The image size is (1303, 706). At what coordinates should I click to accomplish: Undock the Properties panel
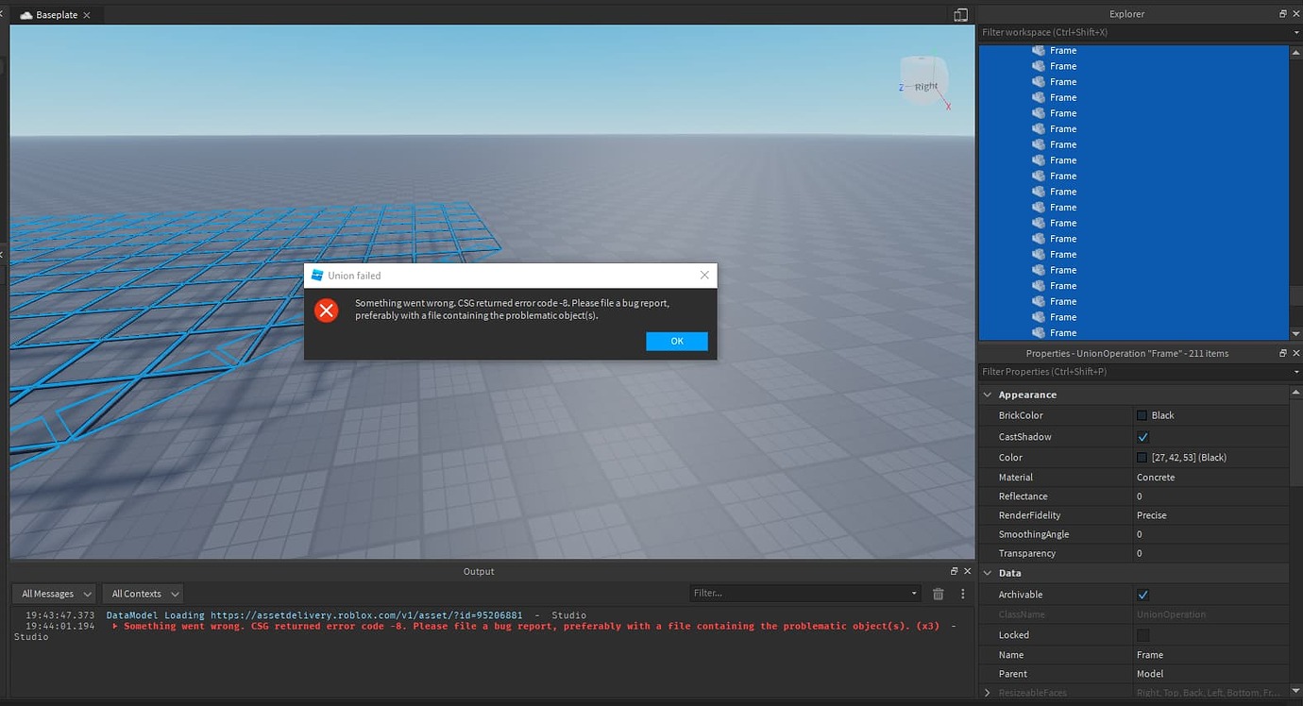point(1282,353)
